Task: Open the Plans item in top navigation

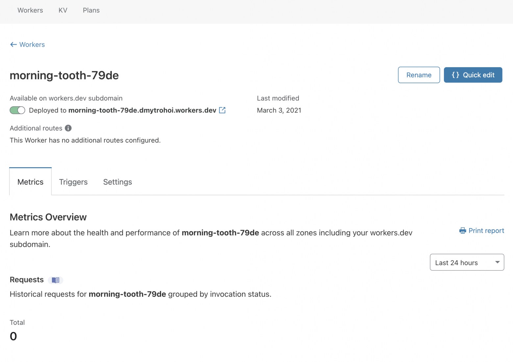Action: pos(91,10)
